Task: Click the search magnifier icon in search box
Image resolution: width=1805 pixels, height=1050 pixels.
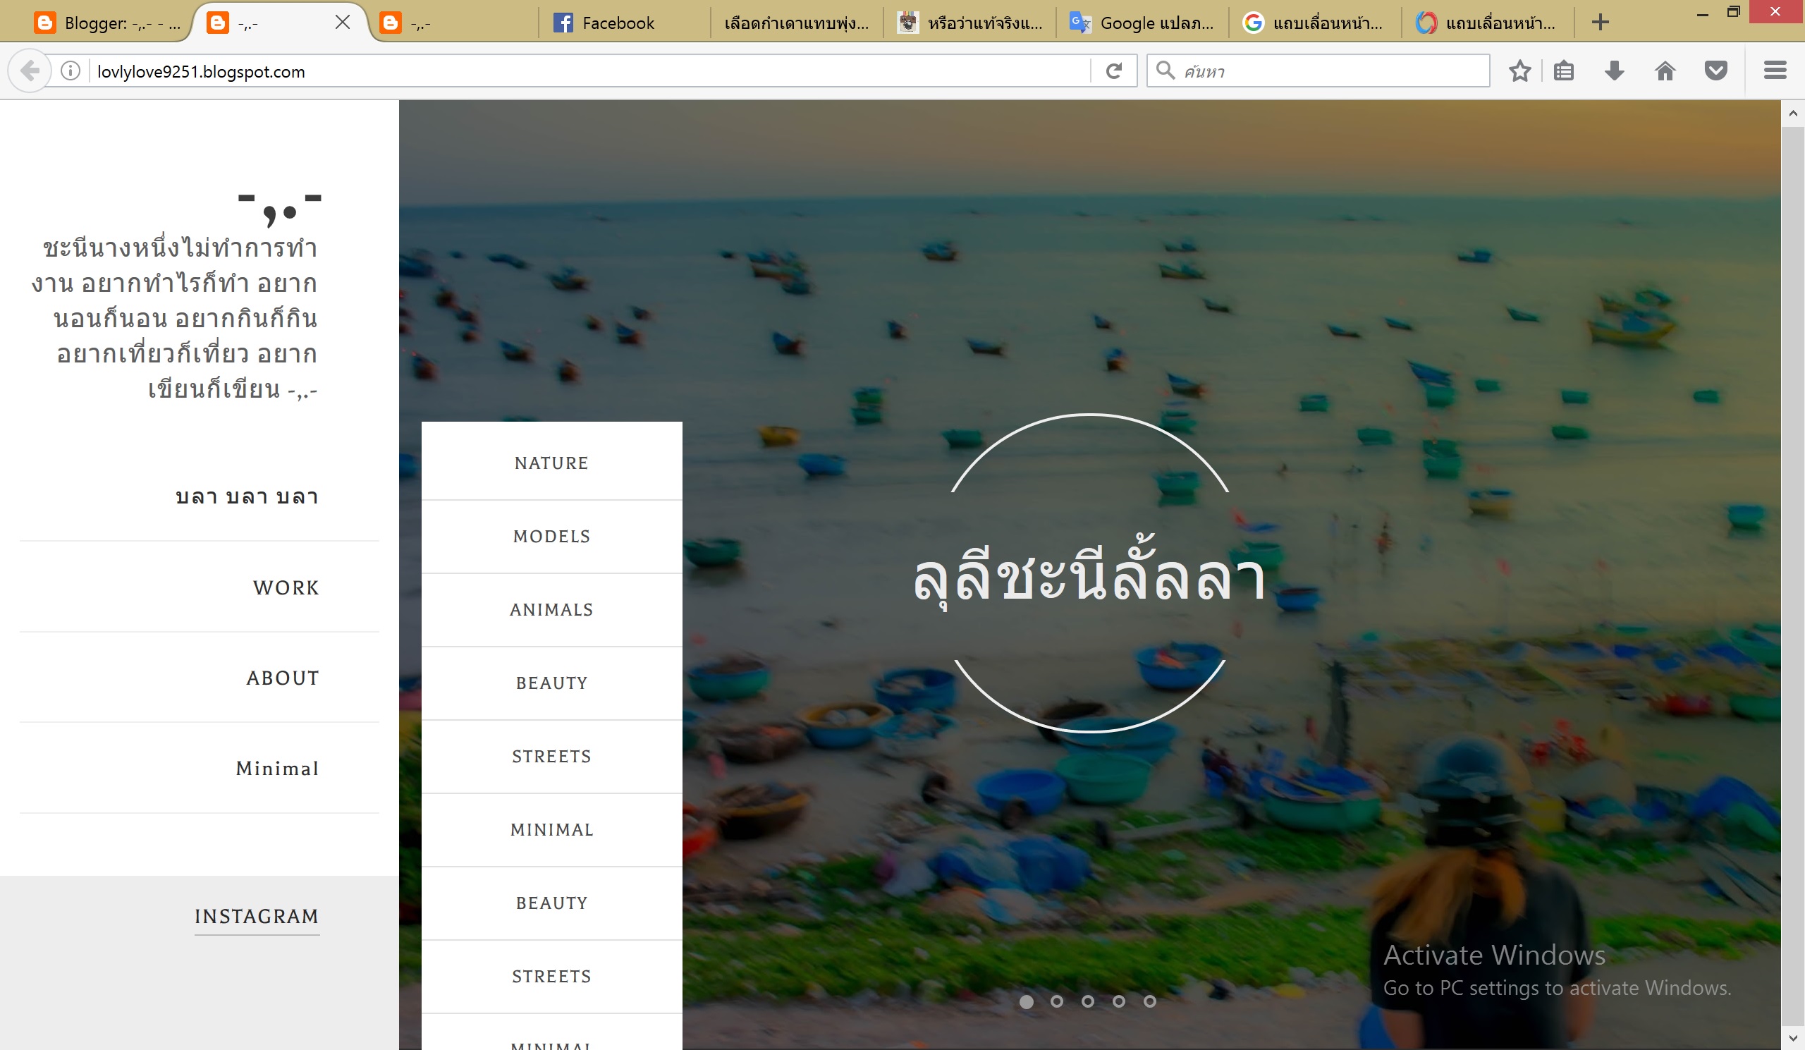Action: point(1165,71)
